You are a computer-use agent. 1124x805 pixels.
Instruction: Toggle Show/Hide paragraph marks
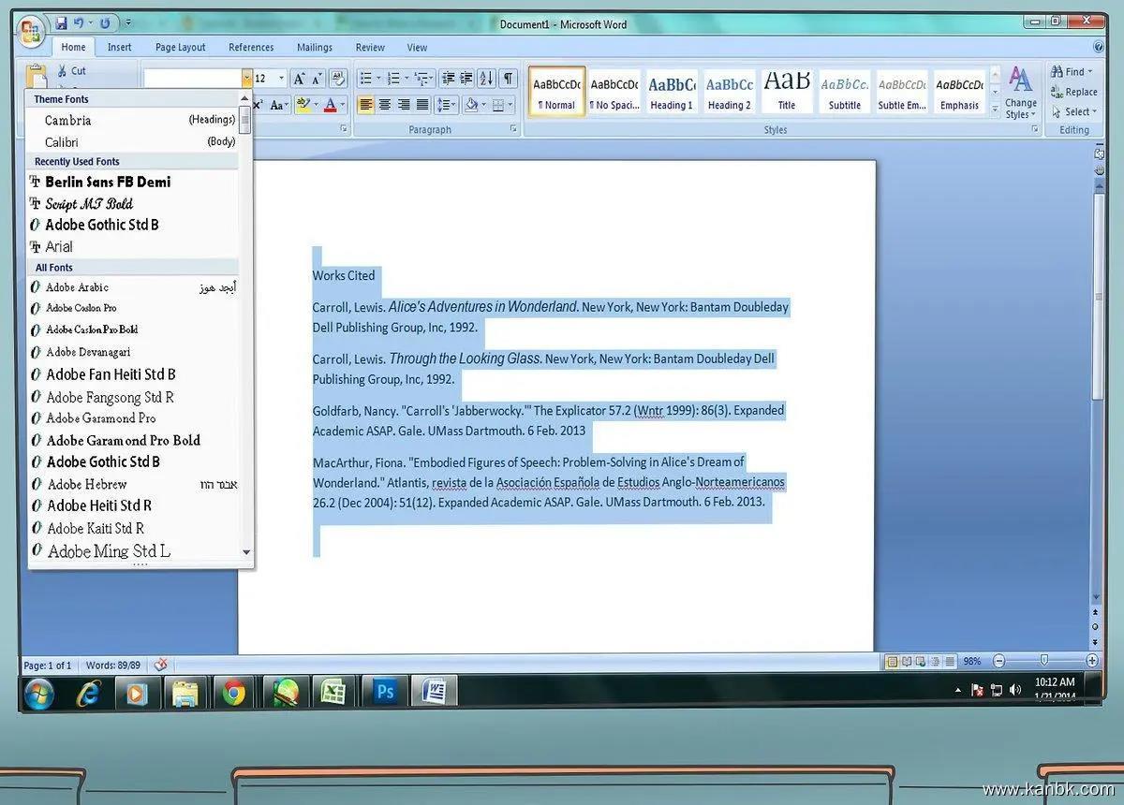(x=507, y=79)
